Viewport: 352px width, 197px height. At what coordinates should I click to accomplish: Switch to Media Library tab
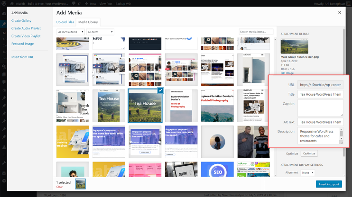click(88, 22)
